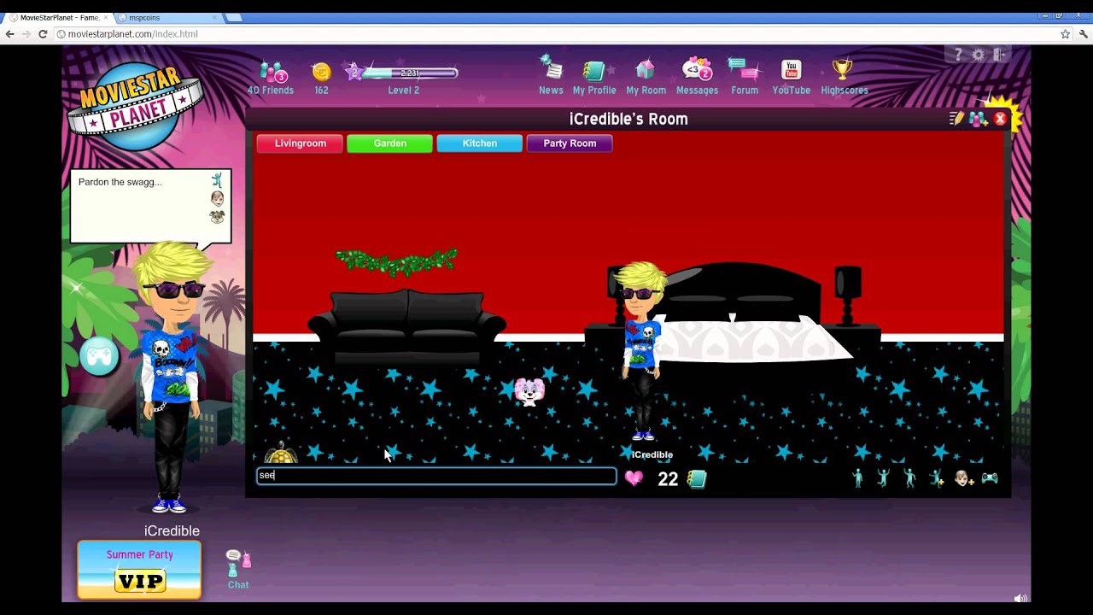Open games via controller icon in room
Image resolution: width=1093 pixels, height=615 pixels.
(990, 478)
